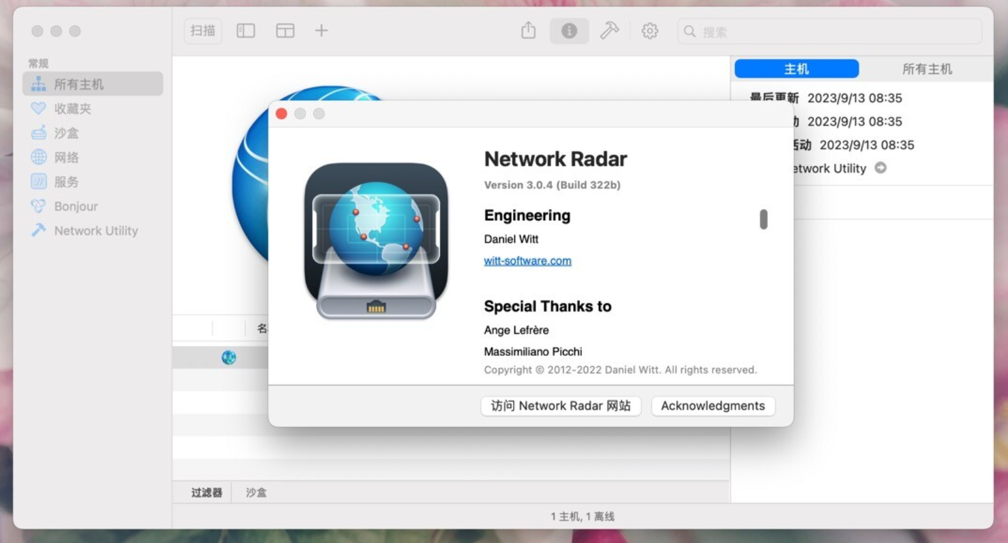Screen dimensions: 1008x543
Task: Click the 最后更新 timestamp 2023/9/13 08:35
Action: 855,98
